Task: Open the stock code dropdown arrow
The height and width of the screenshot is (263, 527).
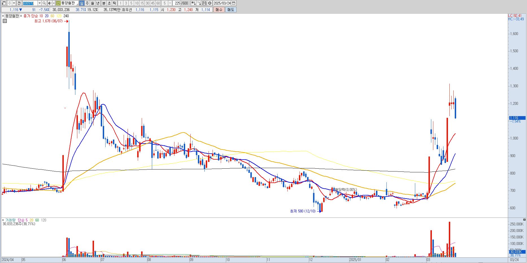Action: [x=39, y=3]
